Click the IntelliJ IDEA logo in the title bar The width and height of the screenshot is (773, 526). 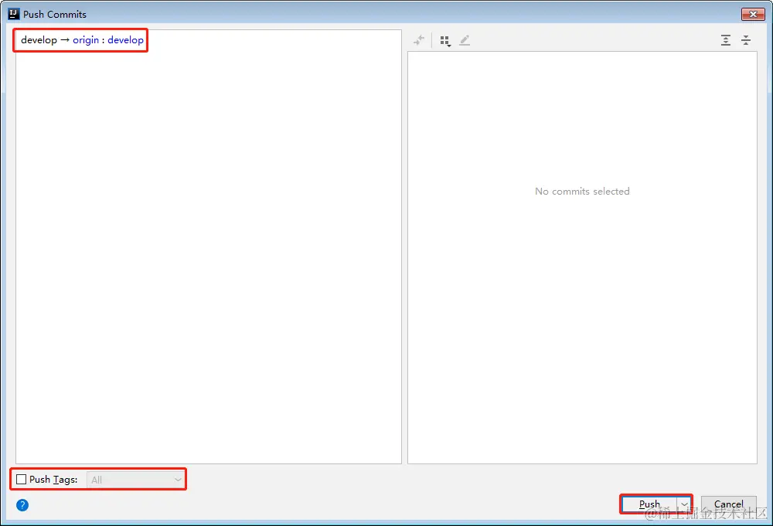point(14,14)
